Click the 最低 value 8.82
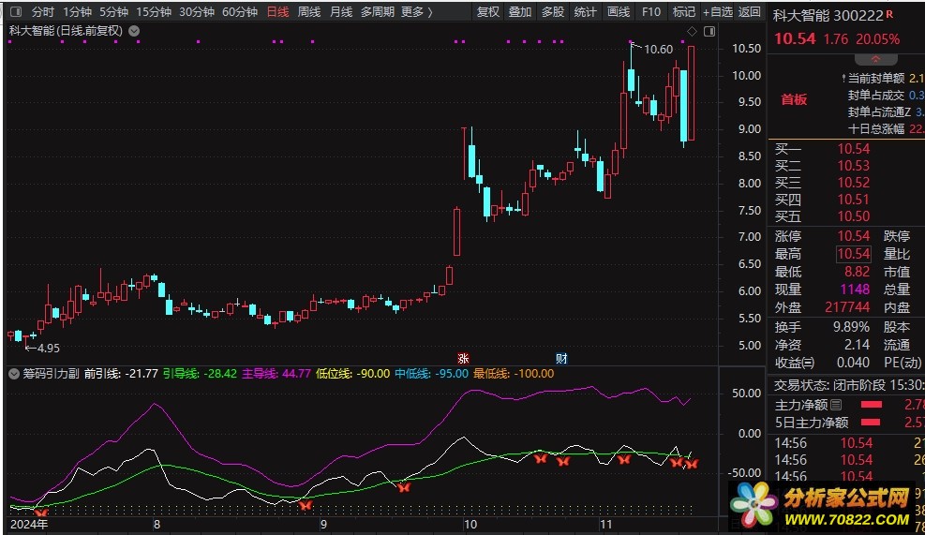 point(858,272)
